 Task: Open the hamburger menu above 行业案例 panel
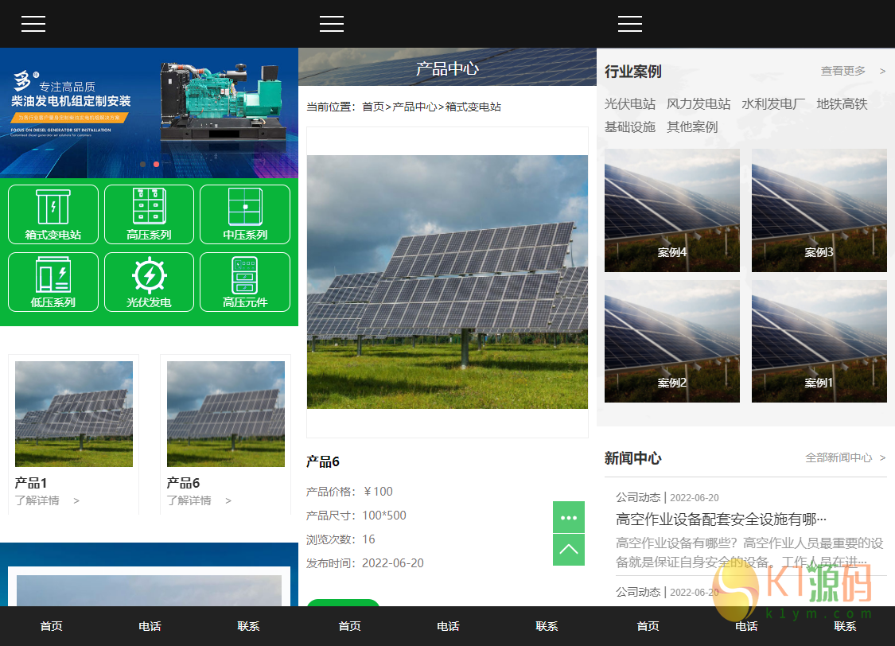coord(629,24)
